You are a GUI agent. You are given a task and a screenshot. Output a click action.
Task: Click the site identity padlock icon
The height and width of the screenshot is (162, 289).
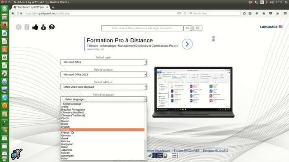tap(21, 13)
